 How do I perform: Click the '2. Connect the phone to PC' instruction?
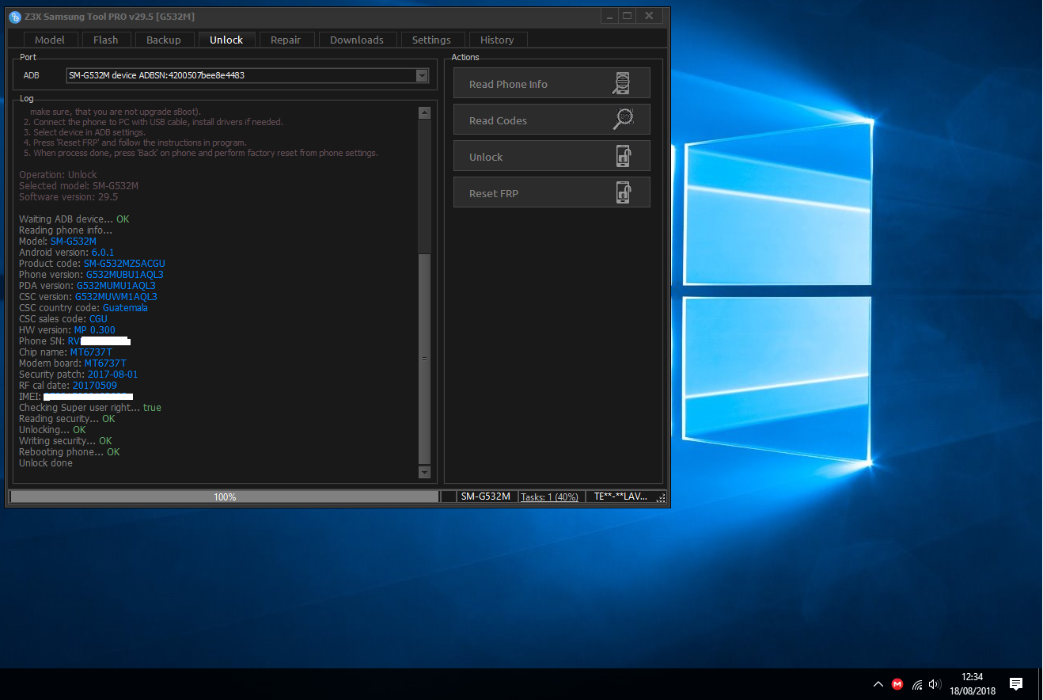(x=153, y=122)
